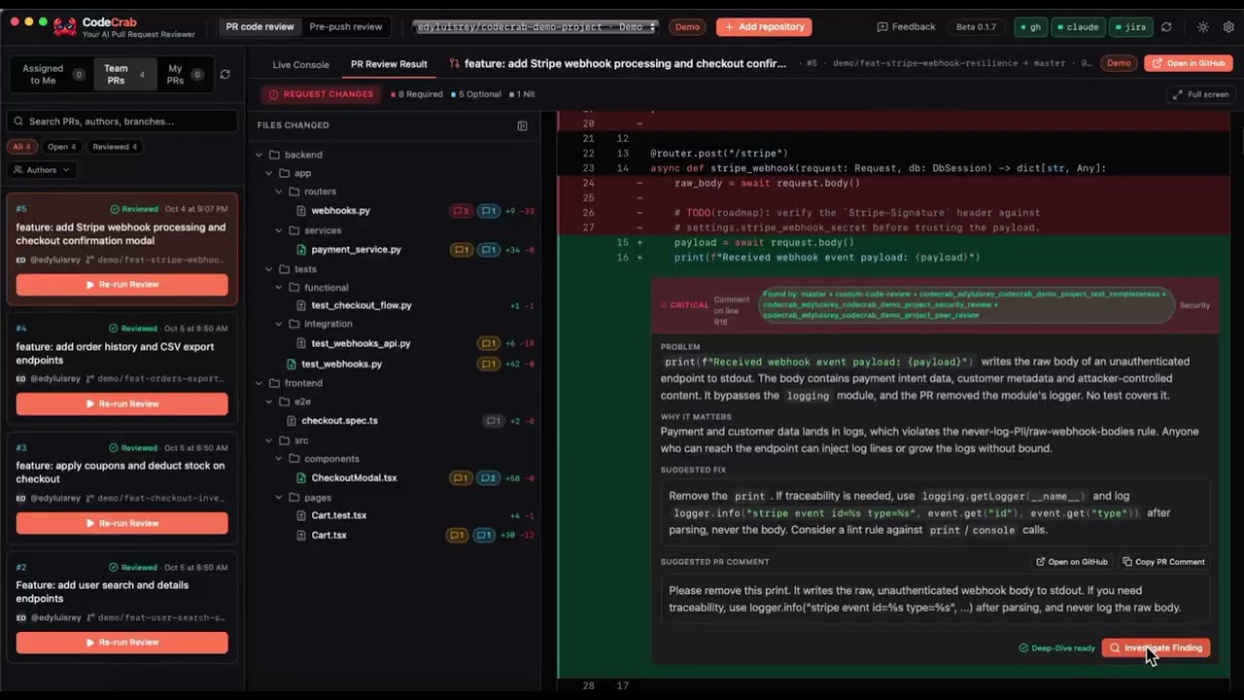The height and width of the screenshot is (700, 1244).
Task: Click blue badge on Cart.tsx row
Action: [x=483, y=536]
